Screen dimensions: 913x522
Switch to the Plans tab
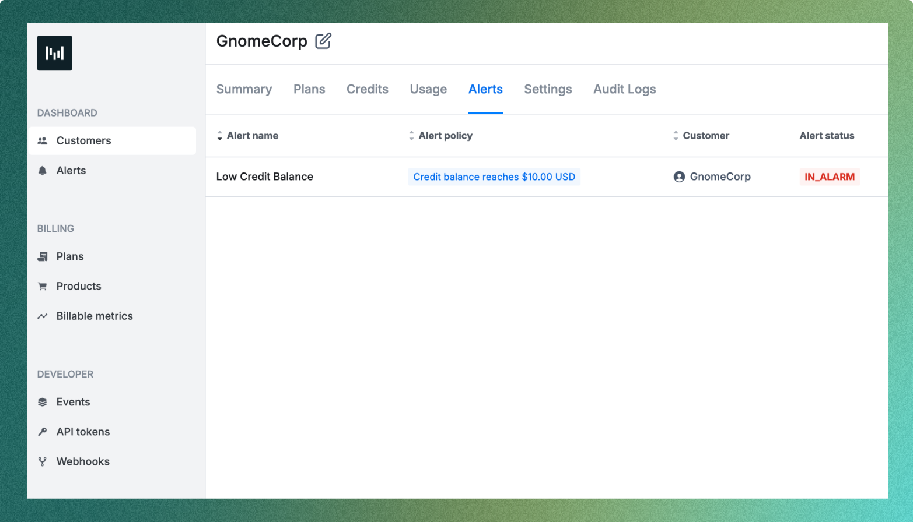pyautogui.click(x=309, y=89)
